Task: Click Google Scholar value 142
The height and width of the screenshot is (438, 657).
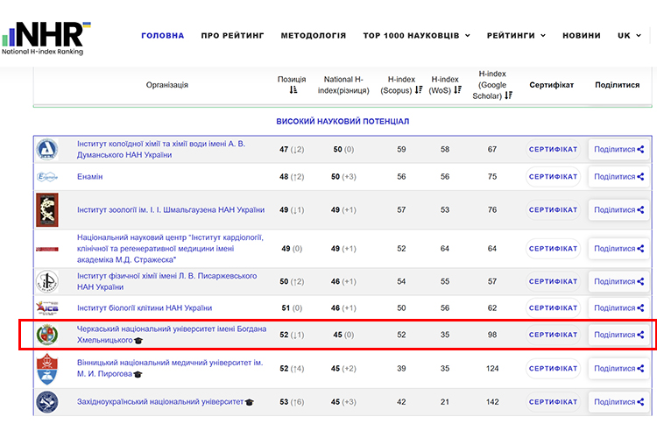Action: (492, 402)
